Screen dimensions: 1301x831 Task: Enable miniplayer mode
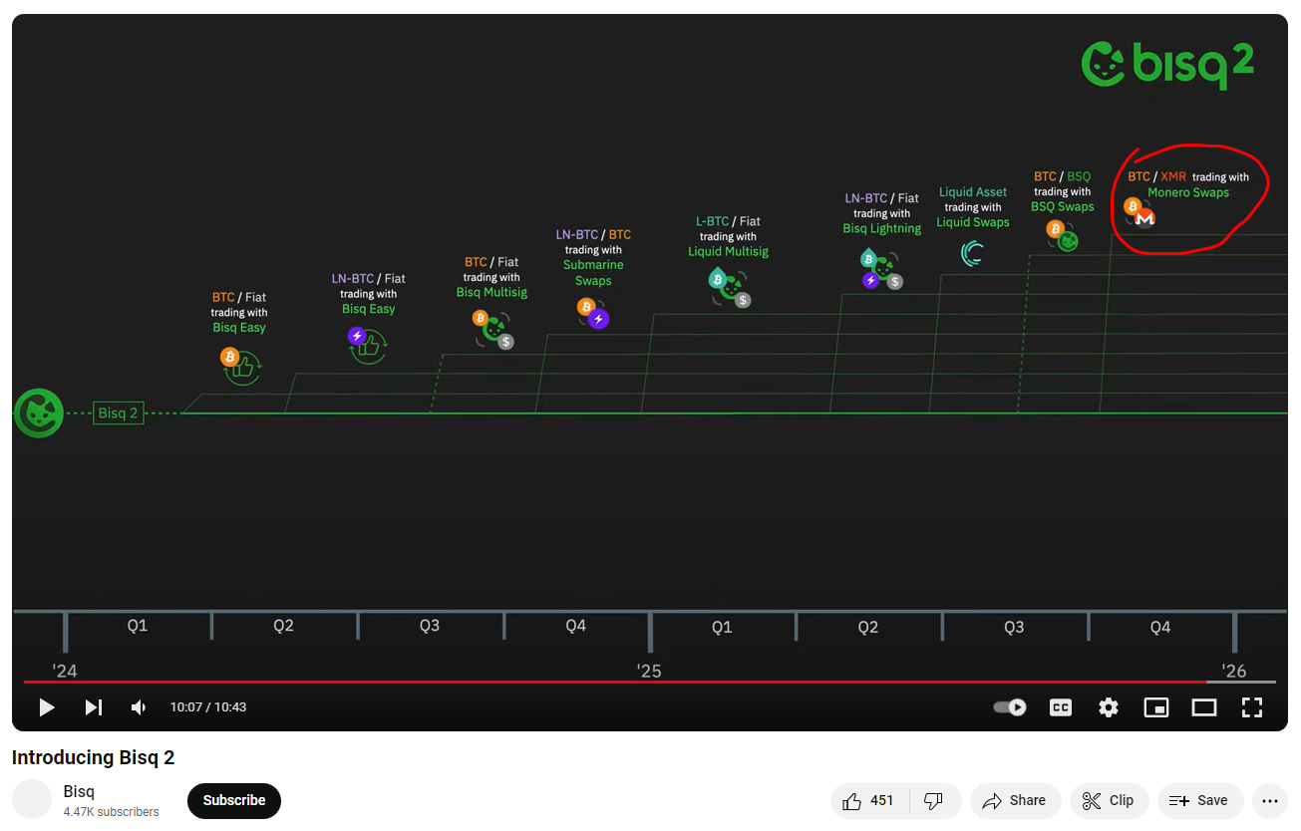click(1156, 707)
